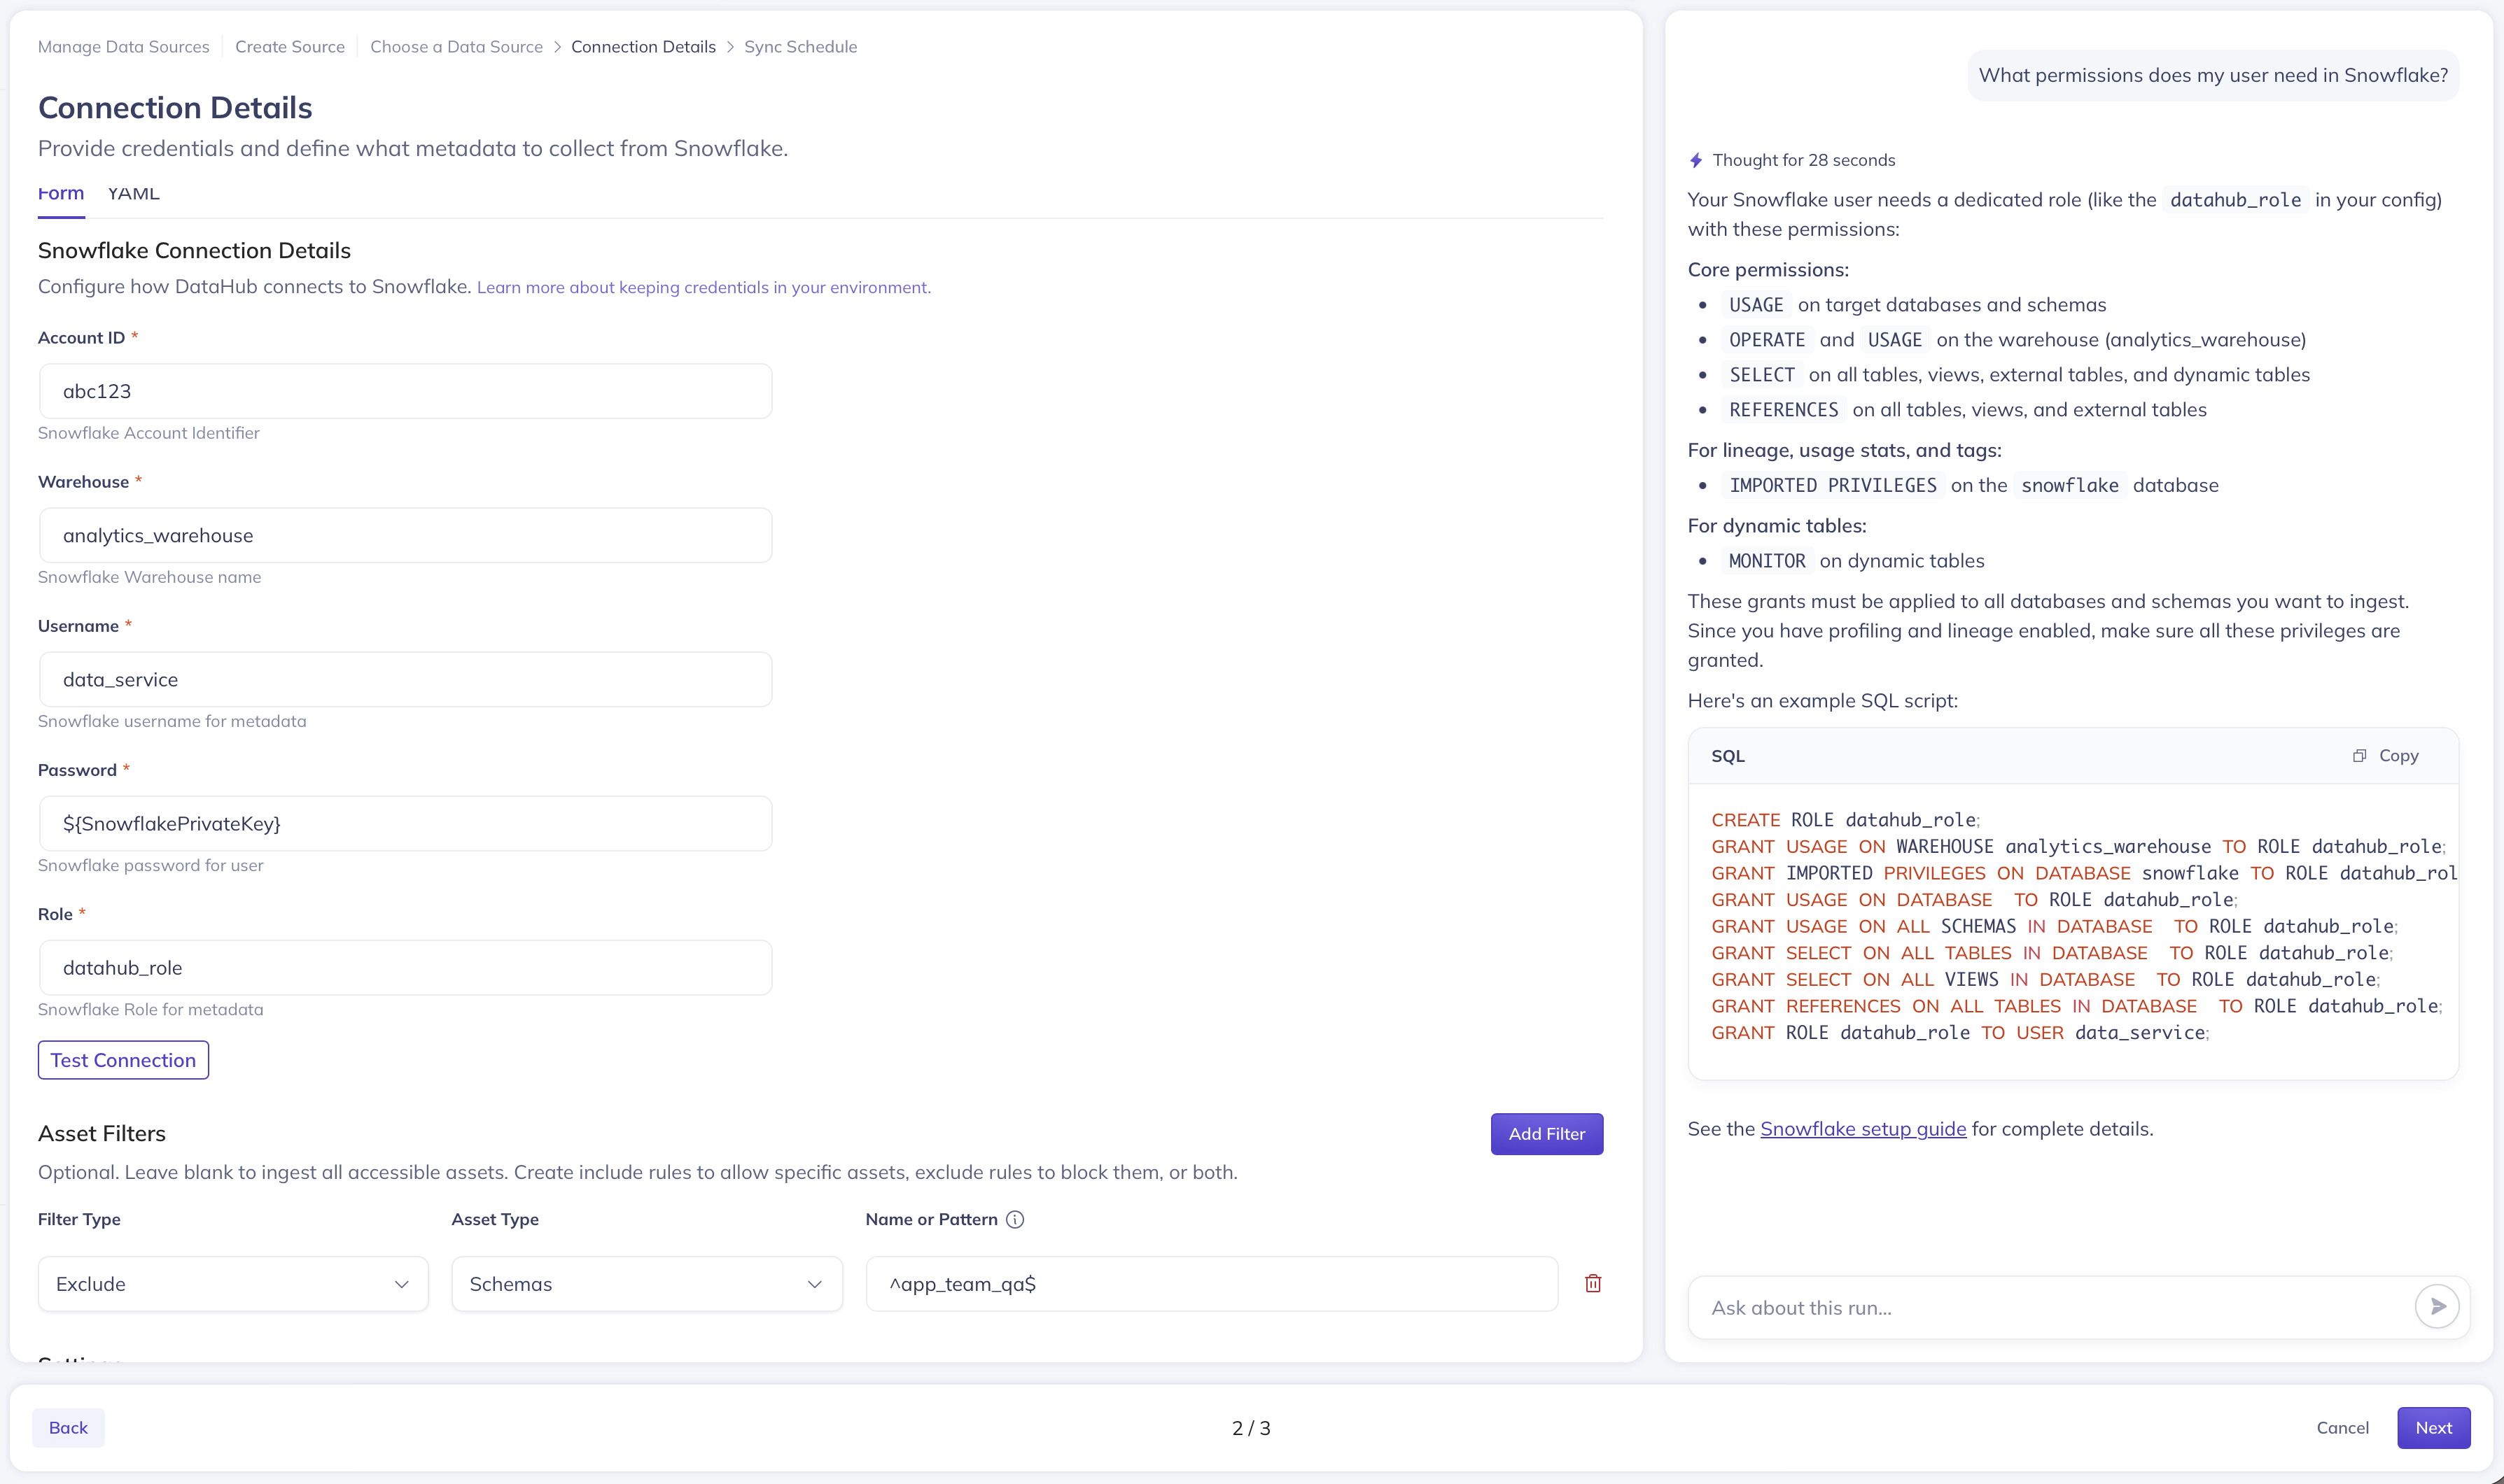
Task: Focus the Account ID input field
Action: 405,391
